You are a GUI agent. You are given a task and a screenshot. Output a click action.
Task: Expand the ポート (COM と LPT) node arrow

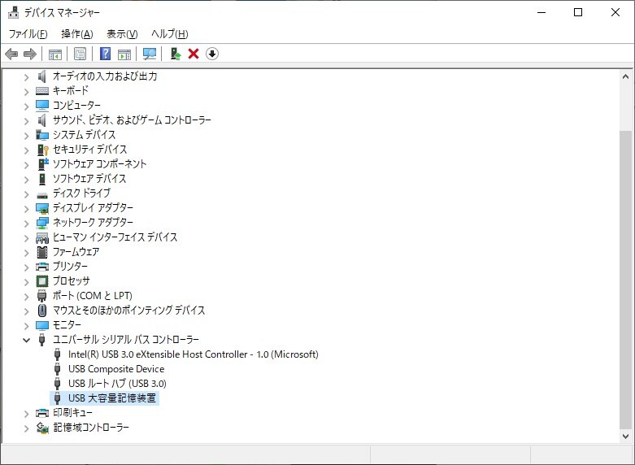[x=26, y=296]
